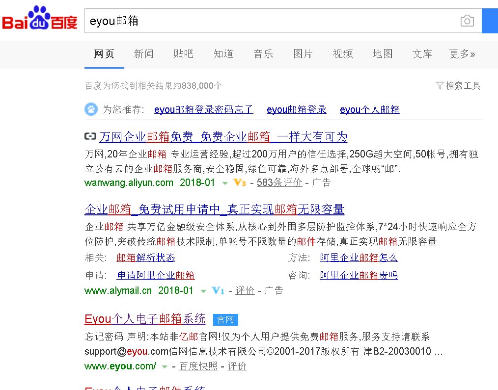Click the blue search button
This screenshot has height=390, width=498.
tap(490, 21)
